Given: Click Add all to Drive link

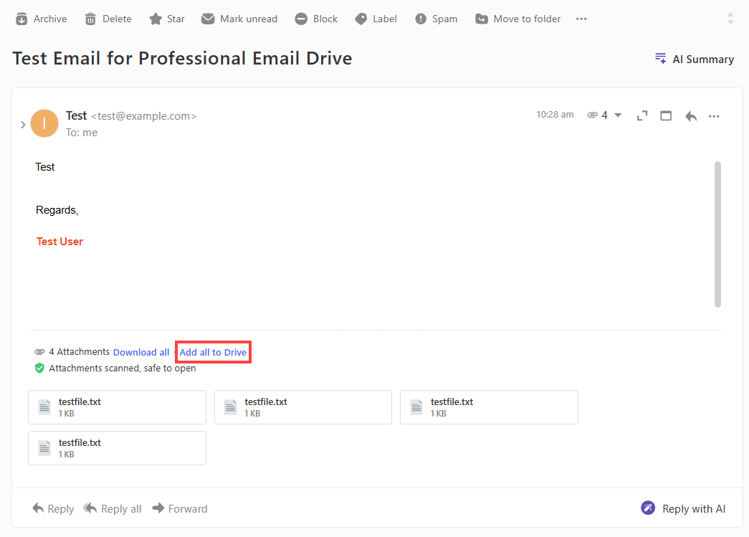Looking at the screenshot, I should point(213,352).
